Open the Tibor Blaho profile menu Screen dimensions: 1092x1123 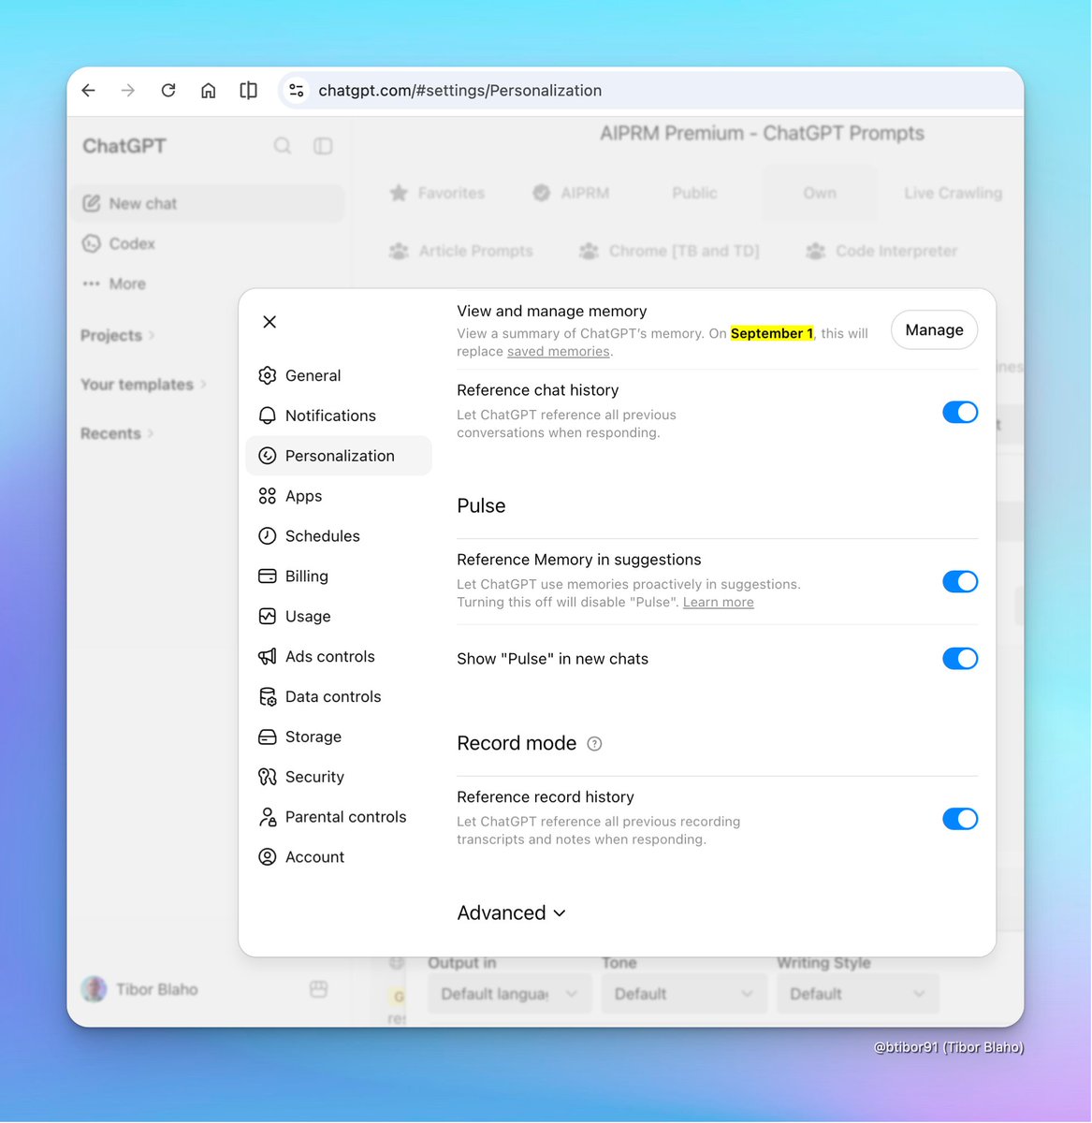click(140, 990)
